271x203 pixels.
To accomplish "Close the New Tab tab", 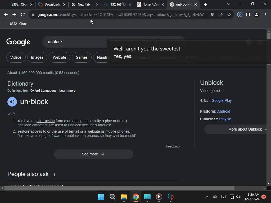I will click(97, 4).
